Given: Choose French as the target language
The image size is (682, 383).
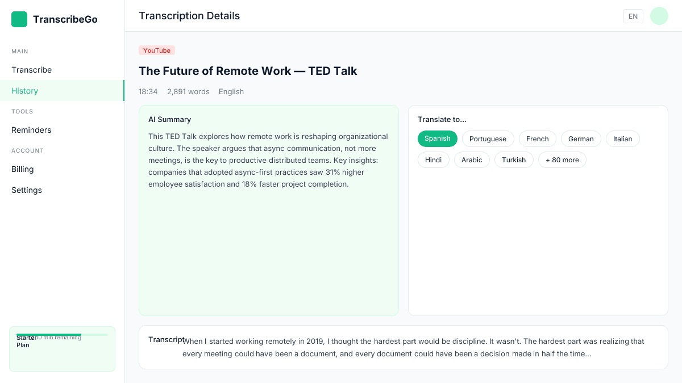Looking at the screenshot, I should (x=537, y=138).
